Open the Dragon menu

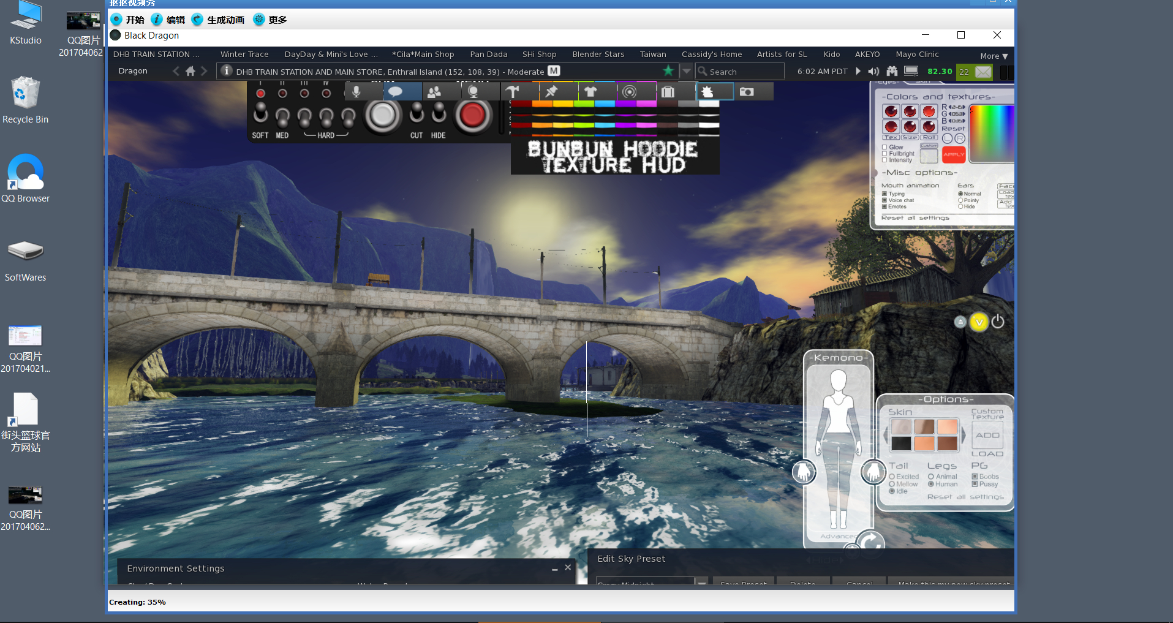coord(133,71)
